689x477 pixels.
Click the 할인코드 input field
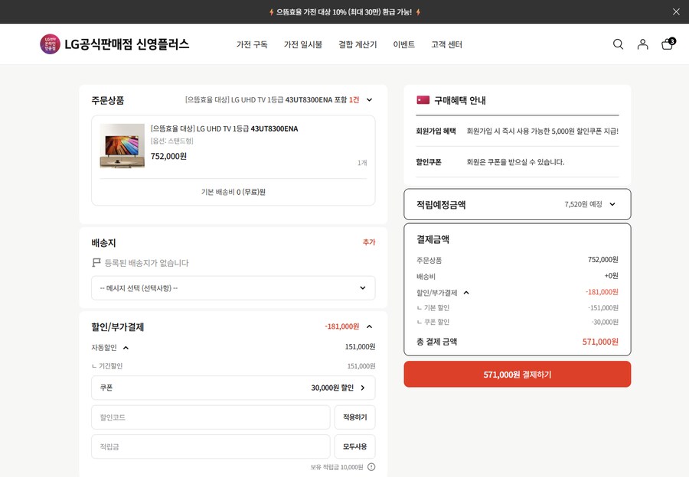click(211, 417)
